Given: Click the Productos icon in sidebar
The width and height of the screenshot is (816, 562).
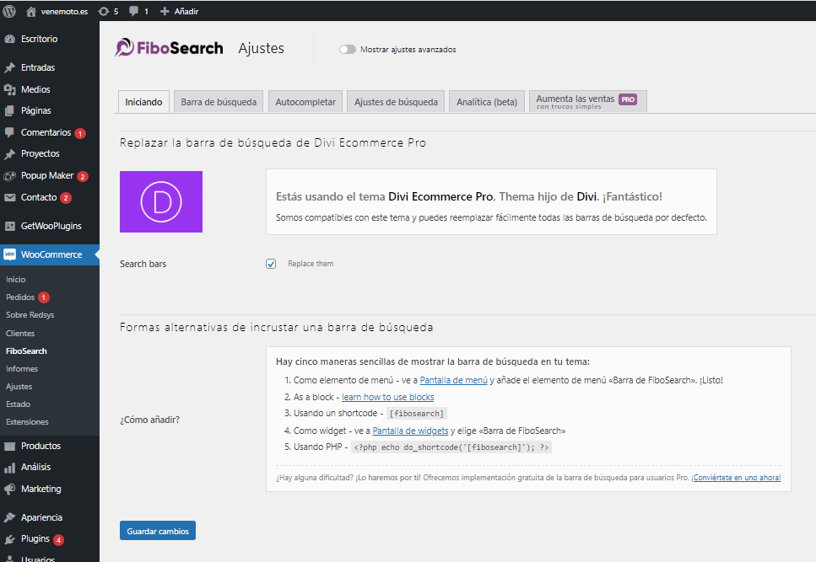Looking at the screenshot, I should coord(9,447).
